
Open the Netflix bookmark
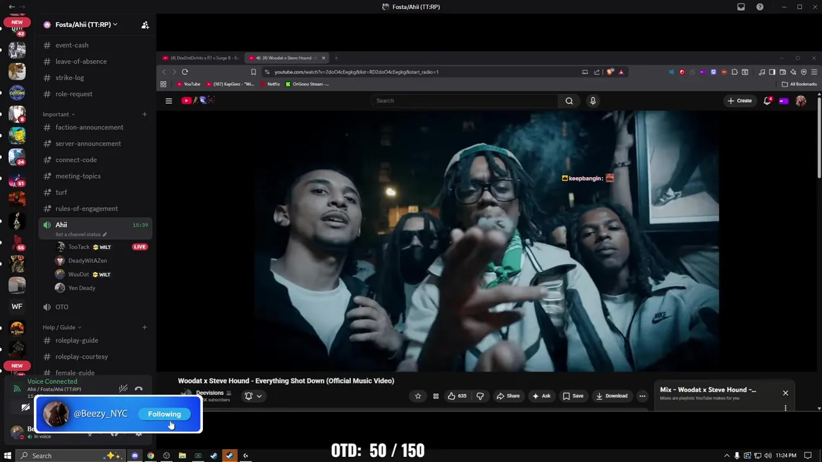pos(270,84)
